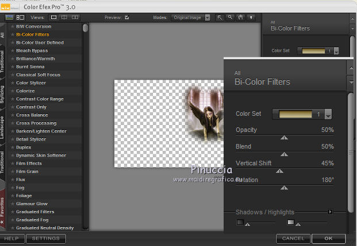Screen dimensions: 357x246
Task: Click the Rotation slider handle
Action: [x=284, y=188]
